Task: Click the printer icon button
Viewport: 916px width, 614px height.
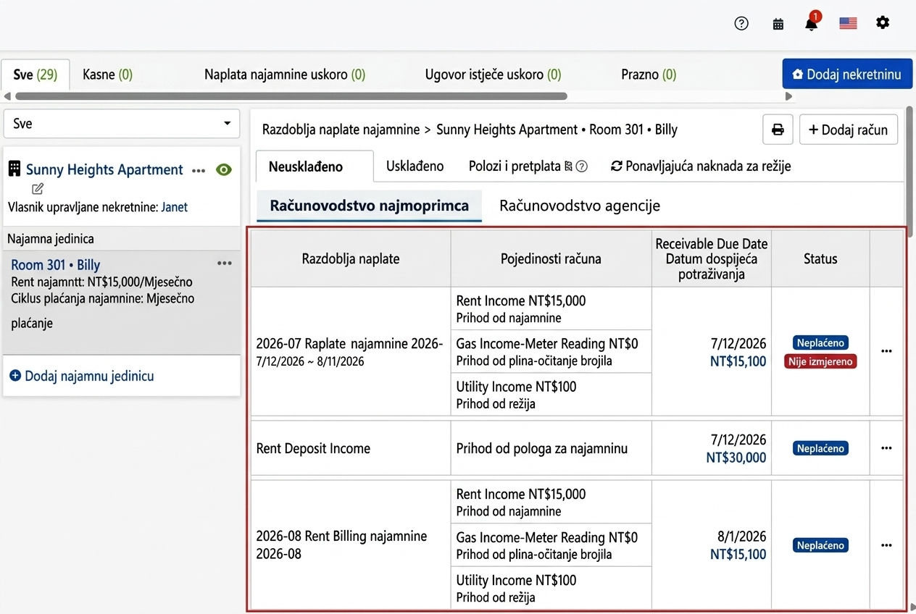Action: pos(778,130)
